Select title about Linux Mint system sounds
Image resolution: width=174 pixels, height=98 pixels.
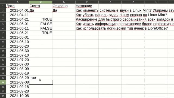[125, 10]
